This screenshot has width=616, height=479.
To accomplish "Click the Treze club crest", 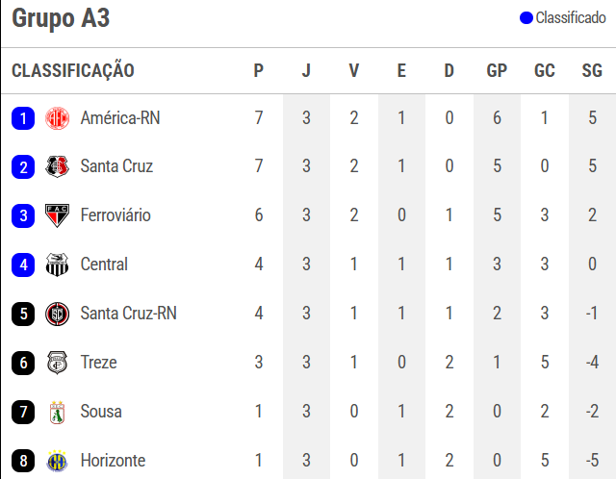I will (x=58, y=363).
